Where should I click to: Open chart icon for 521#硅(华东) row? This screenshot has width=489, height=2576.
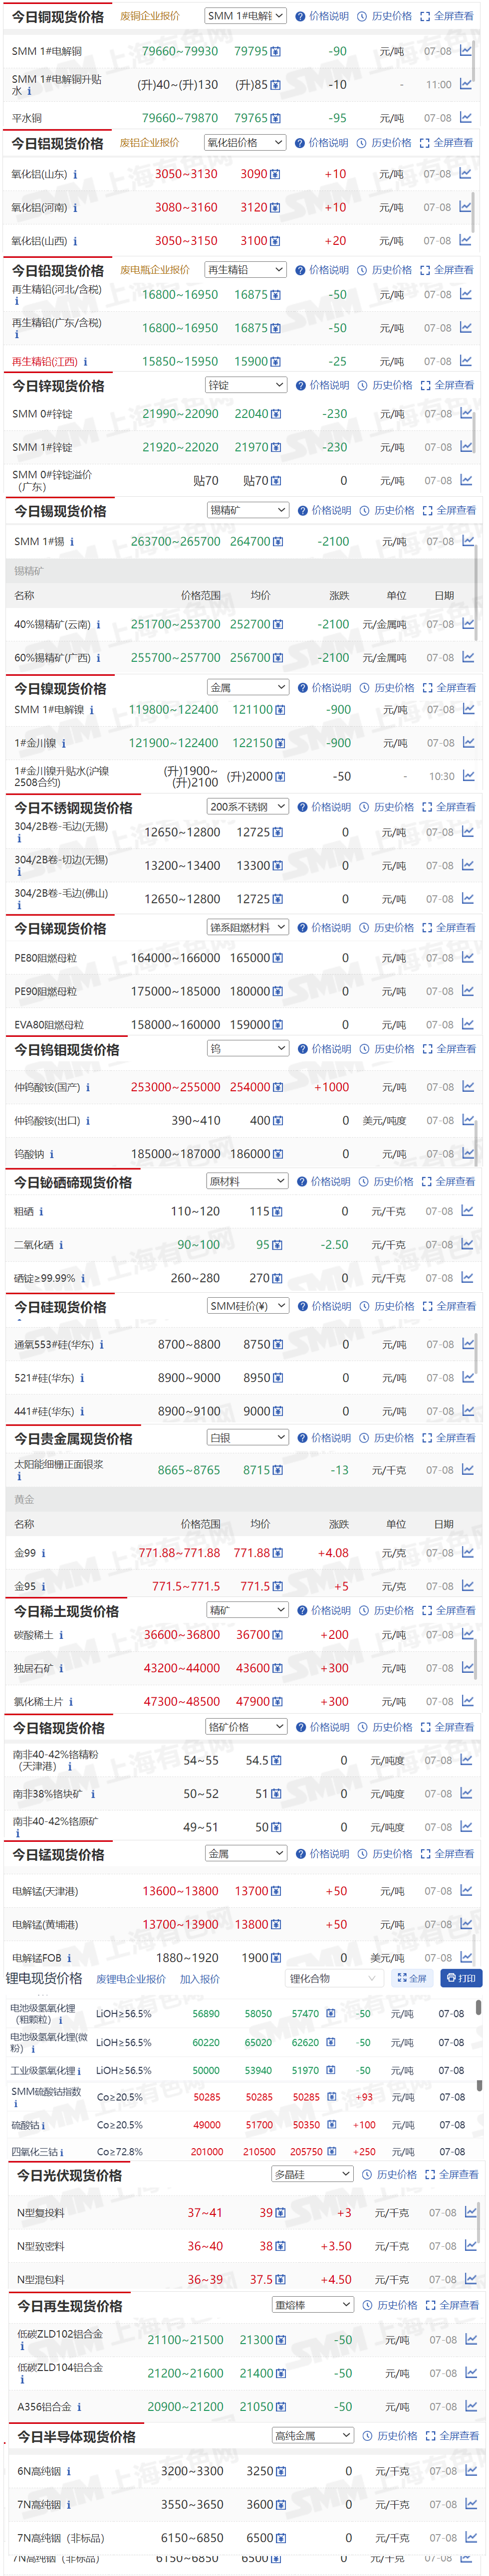[x=468, y=1377]
